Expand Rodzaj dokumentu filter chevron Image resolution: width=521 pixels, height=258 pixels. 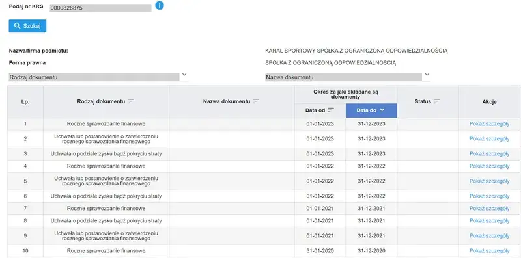click(184, 75)
